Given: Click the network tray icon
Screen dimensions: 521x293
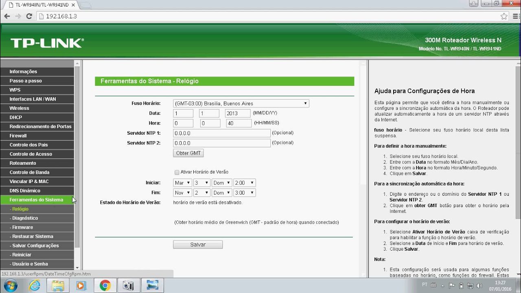Looking at the screenshot, I should tap(471, 285).
